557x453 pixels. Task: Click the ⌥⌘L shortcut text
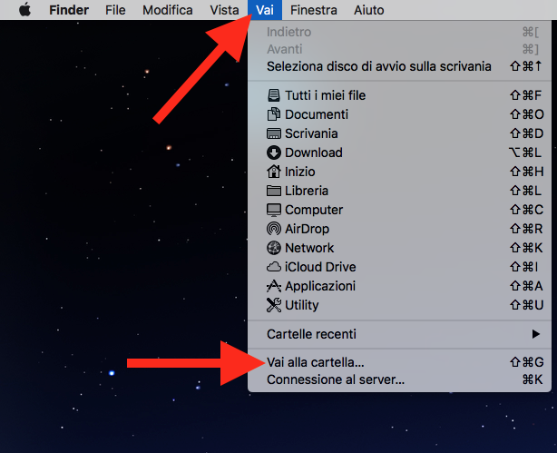(525, 153)
